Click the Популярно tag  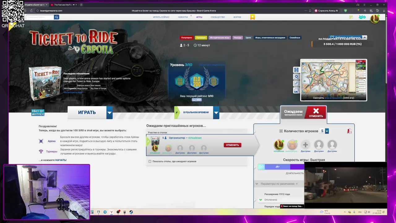coord(187,37)
